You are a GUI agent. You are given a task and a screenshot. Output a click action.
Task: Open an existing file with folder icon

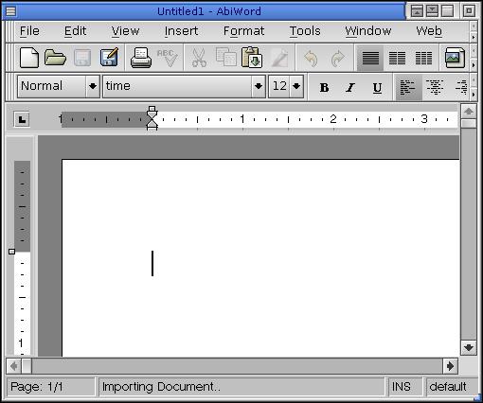point(55,58)
